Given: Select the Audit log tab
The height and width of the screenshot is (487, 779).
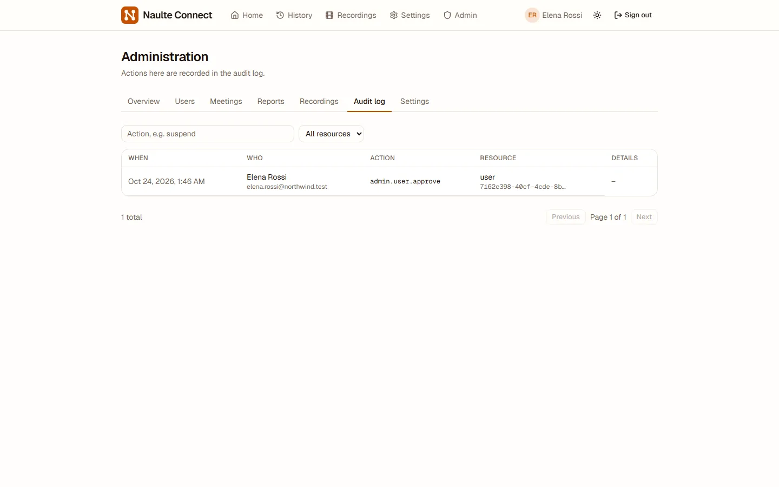Looking at the screenshot, I should point(369,101).
